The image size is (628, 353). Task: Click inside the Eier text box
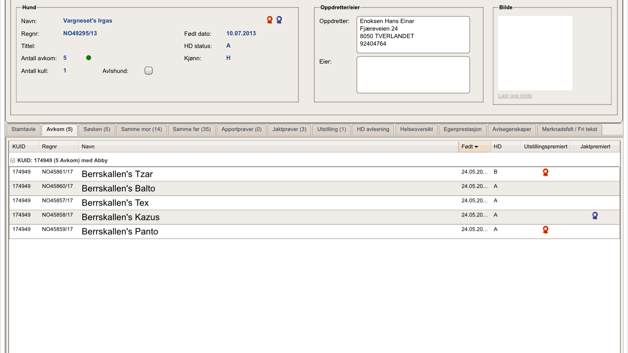413,75
